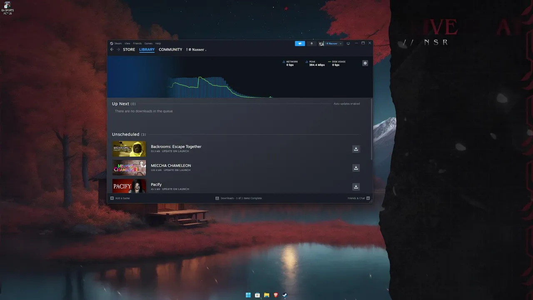Screen dimensions: 533x300
Task: Open Microsoft Store from the taskbar
Action: [x=257, y=295]
